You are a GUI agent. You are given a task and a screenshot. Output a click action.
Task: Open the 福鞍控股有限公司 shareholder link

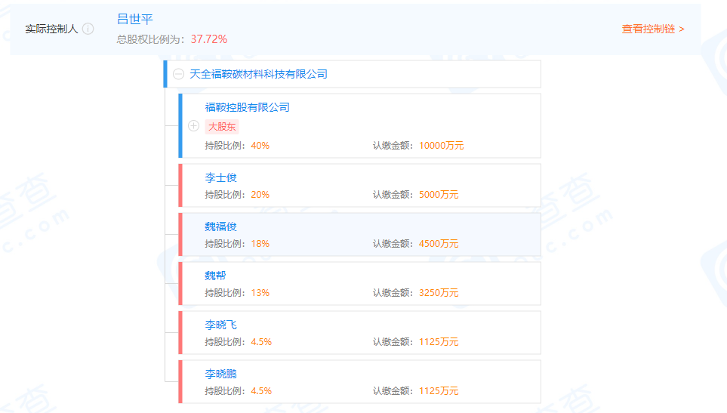[x=247, y=107]
